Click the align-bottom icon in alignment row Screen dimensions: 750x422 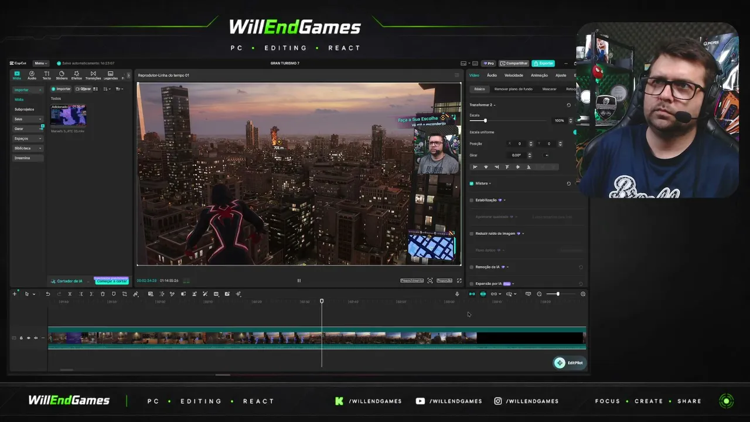[529, 167]
